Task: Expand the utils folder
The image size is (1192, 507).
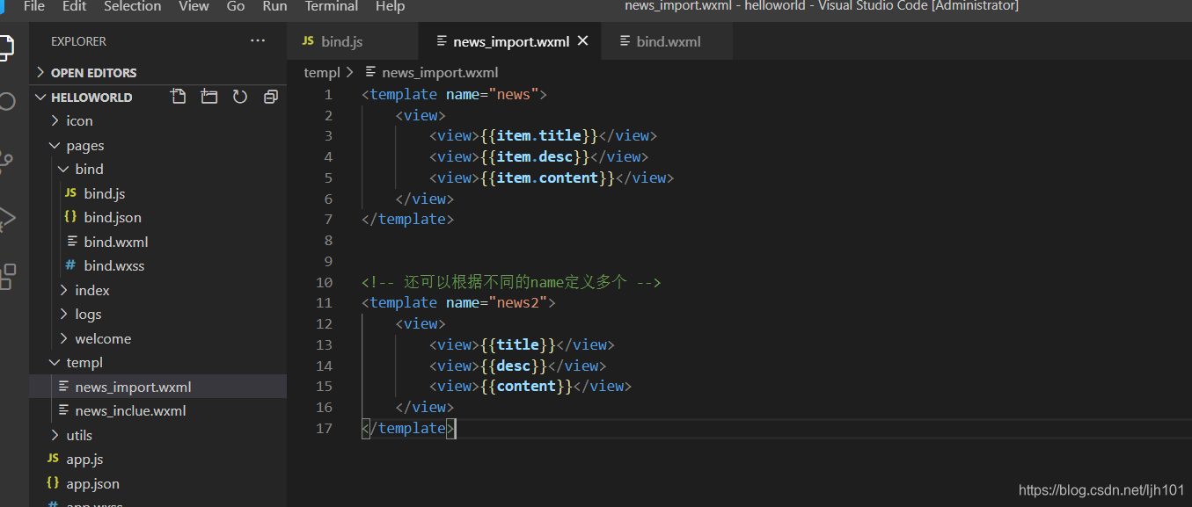Action: 55,435
